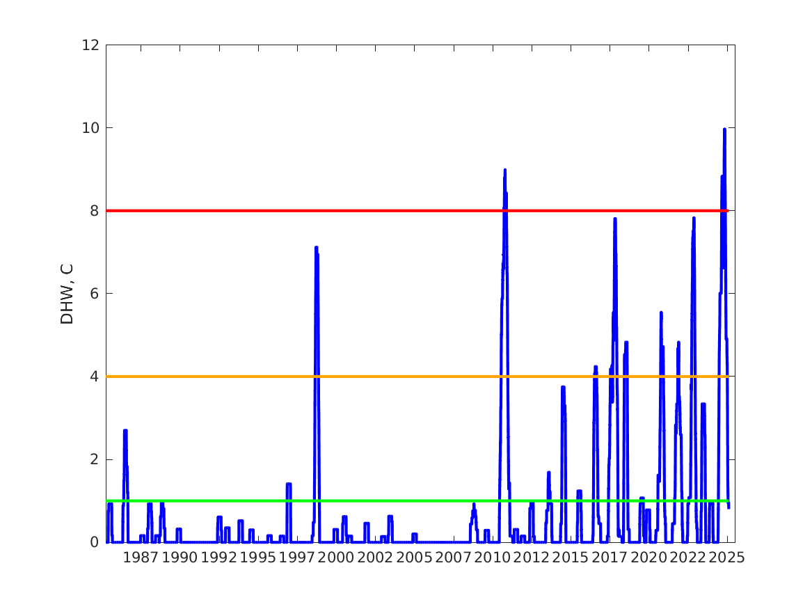This screenshot has width=812, height=609.
Task: Click the x-axis label '2000'
Action: tap(336, 557)
